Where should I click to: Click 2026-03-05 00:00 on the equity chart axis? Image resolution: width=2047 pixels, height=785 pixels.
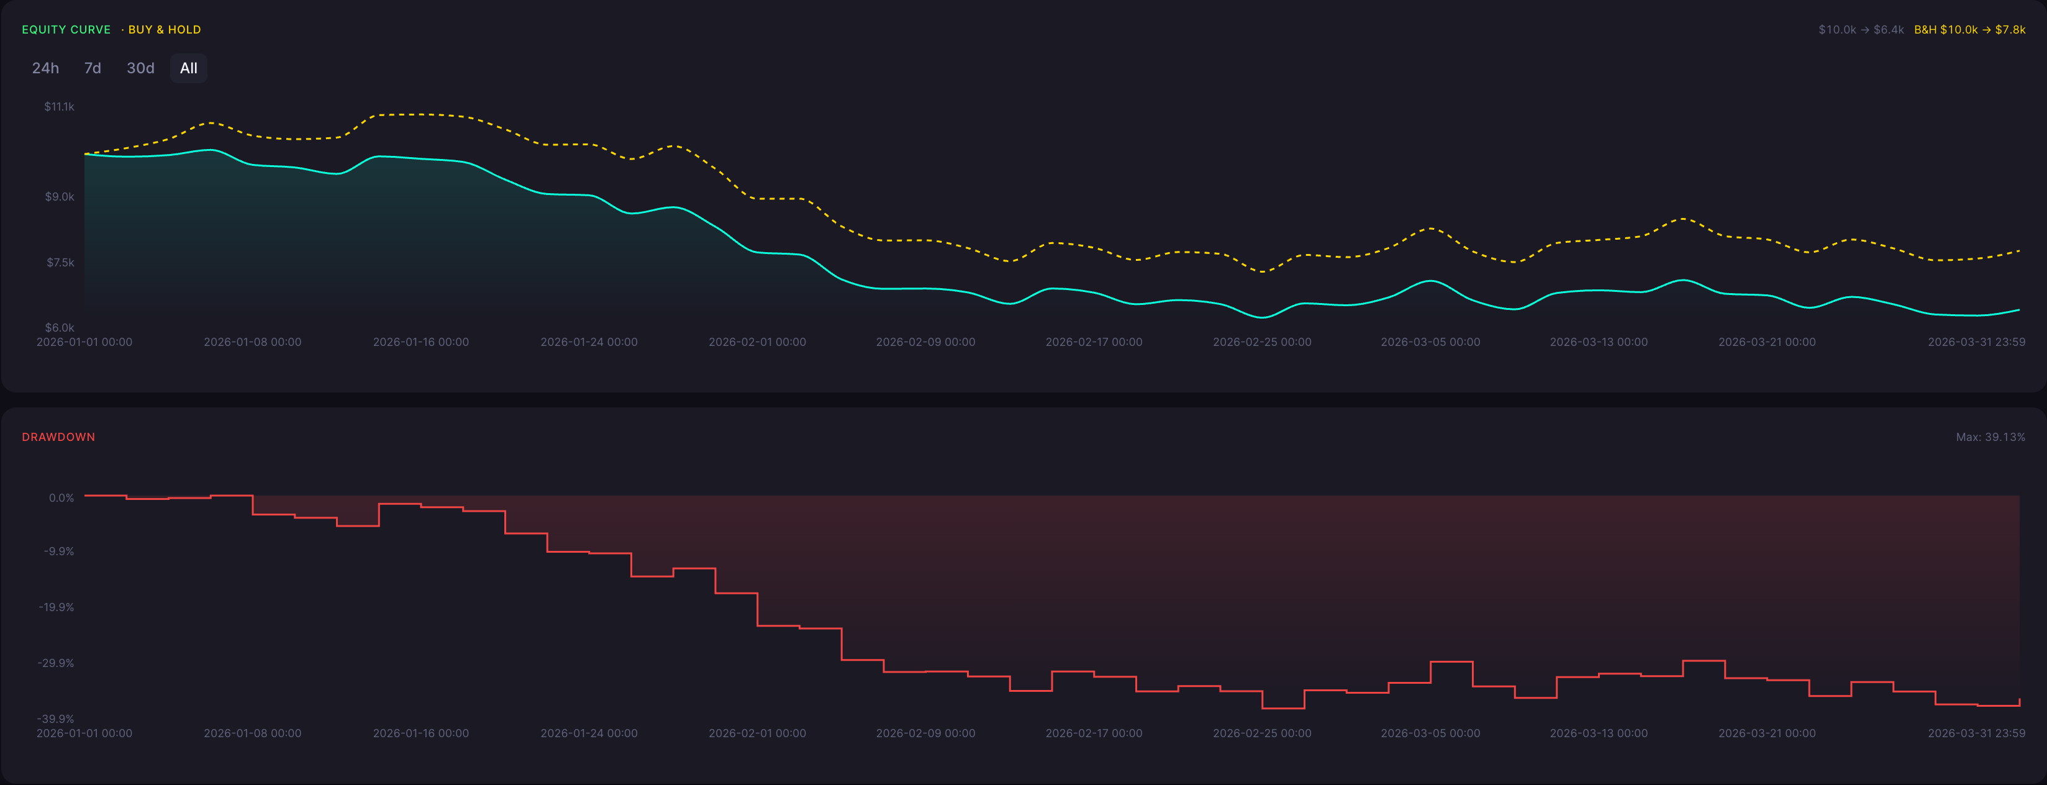1430,342
